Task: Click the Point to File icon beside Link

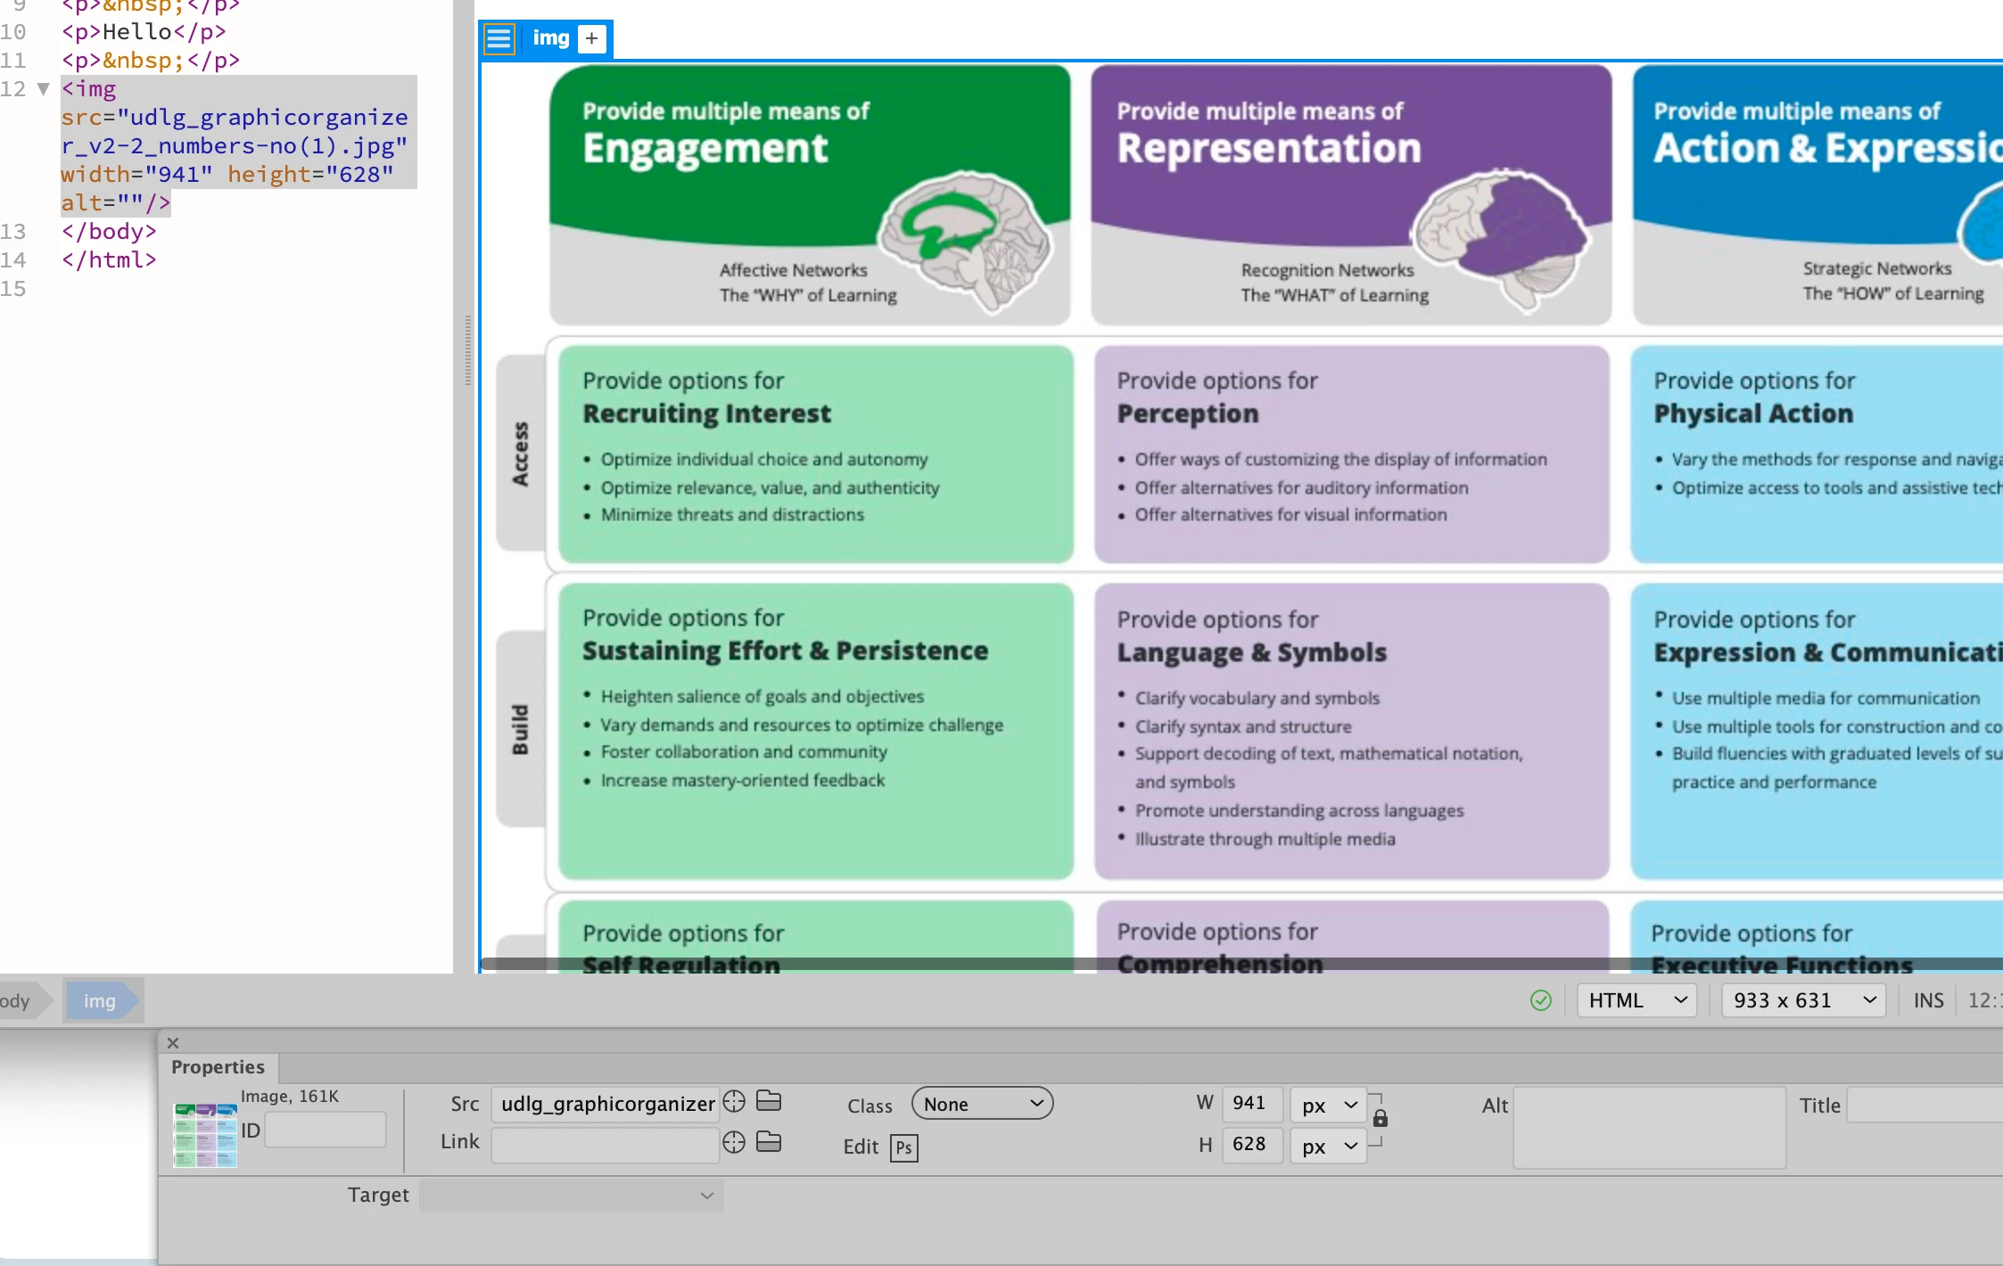Action: 734,1143
